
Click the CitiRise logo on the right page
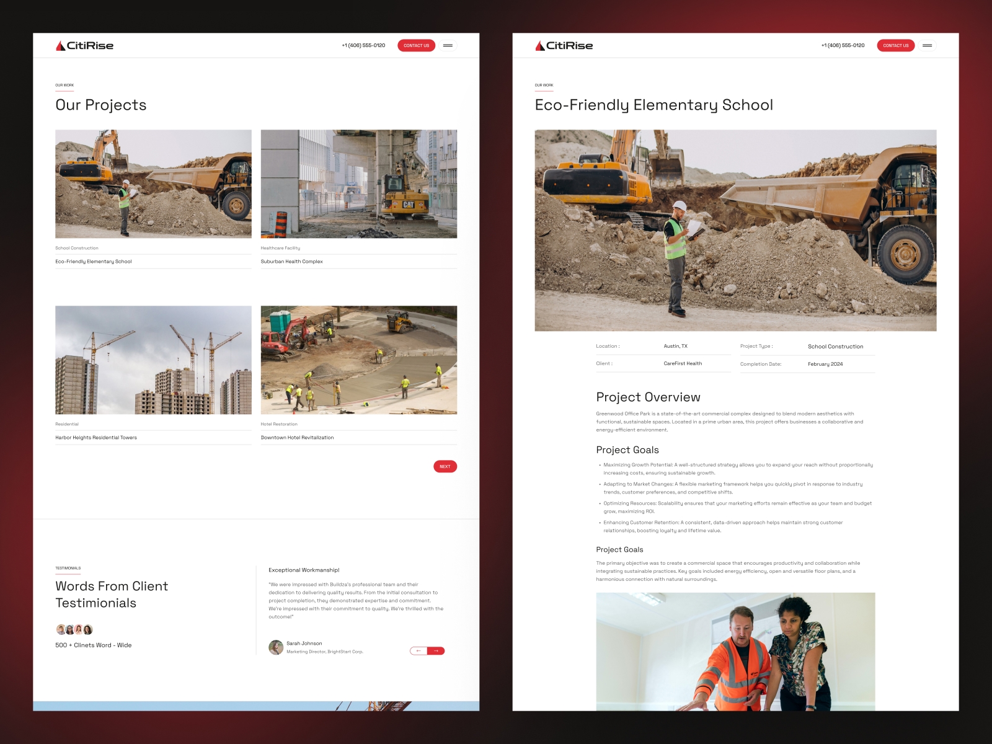[564, 46]
